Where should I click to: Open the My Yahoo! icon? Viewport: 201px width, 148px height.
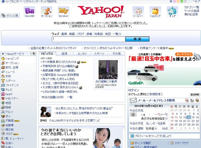pyautogui.click(x=64, y=11)
